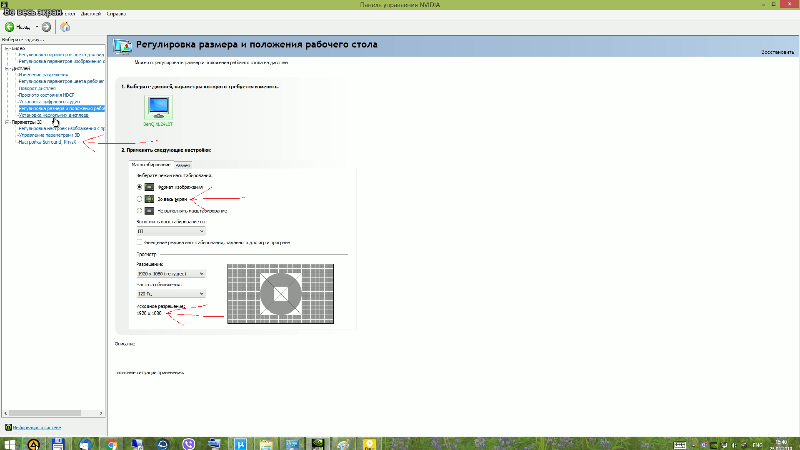Open "Изменение разрешения" in the task tree

(x=43, y=75)
